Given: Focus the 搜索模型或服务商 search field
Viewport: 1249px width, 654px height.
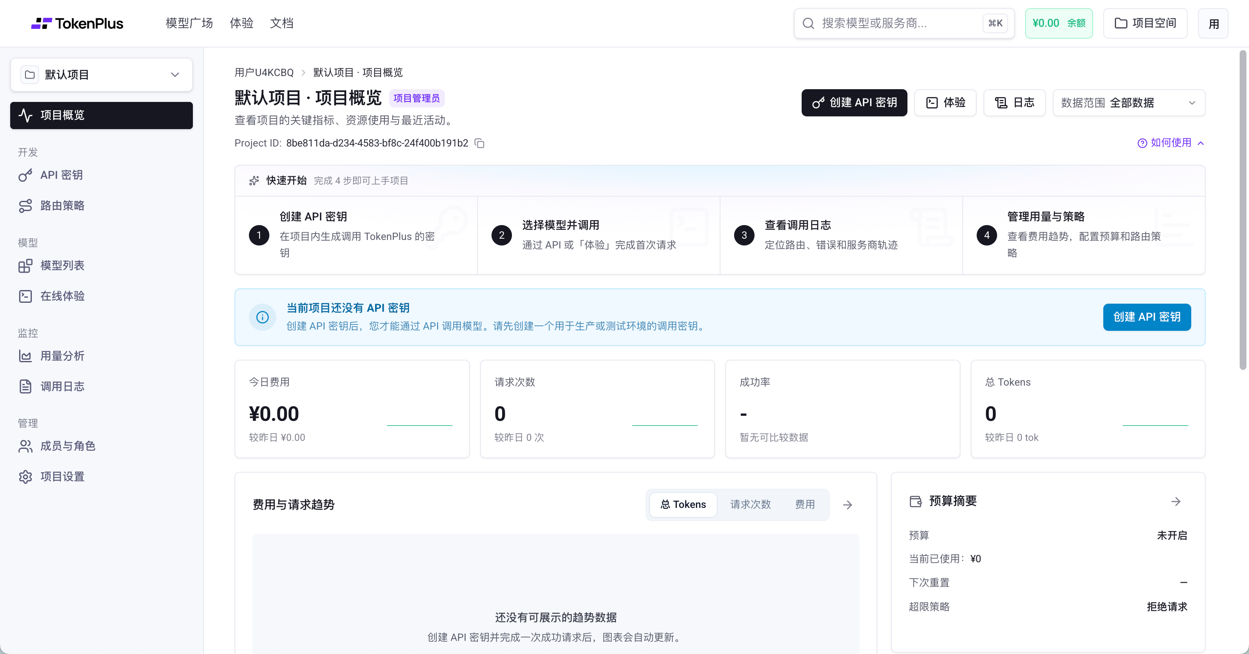Looking at the screenshot, I should click(x=904, y=23).
